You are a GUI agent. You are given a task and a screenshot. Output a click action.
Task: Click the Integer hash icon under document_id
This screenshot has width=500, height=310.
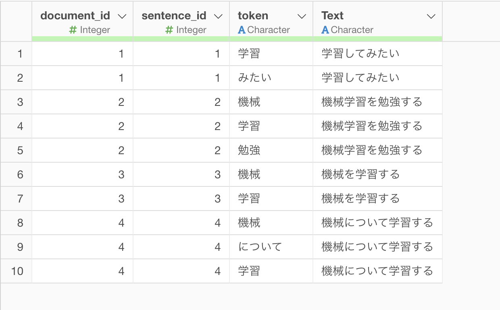click(73, 30)
